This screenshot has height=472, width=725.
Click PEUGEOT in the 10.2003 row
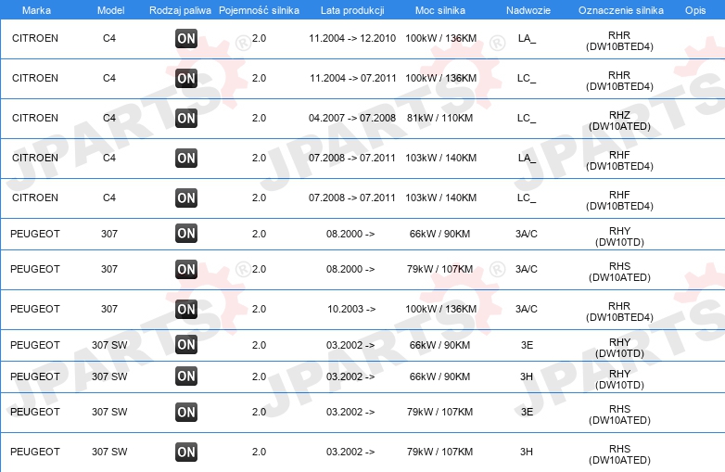(35, 309)
